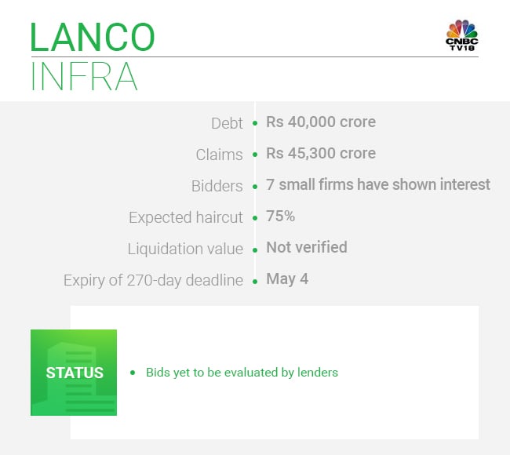Click the green bullet beside Debt
Image resolution: width=510 pixels, height=455 pixels.
point(255,124)
